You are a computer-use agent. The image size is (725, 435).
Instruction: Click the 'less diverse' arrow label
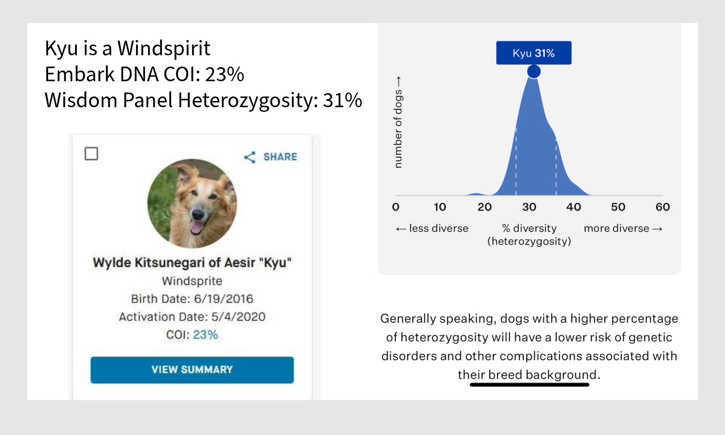click(x=432, y=229)
